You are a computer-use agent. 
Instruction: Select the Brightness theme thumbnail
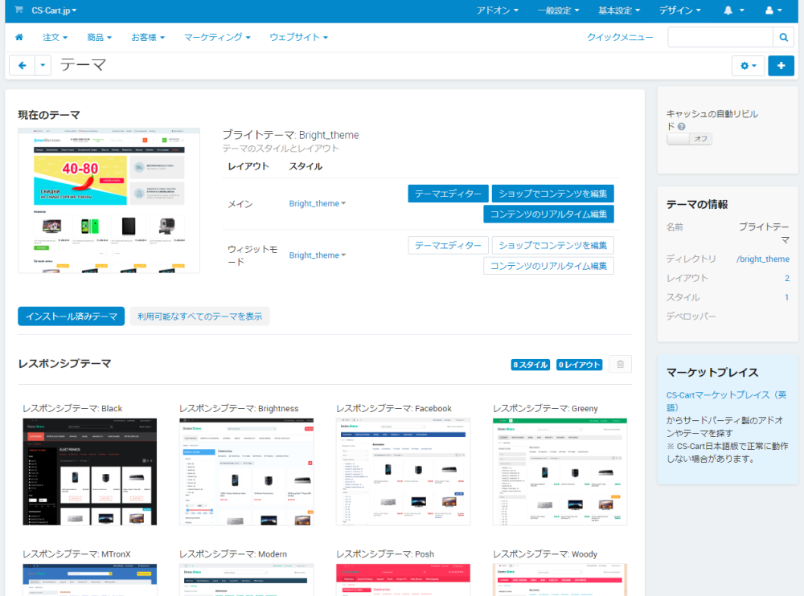point(246,472)
